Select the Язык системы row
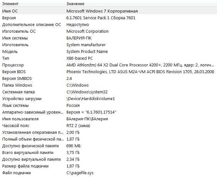The width and height of the screenshot is (217, 179). coord(108,106)
